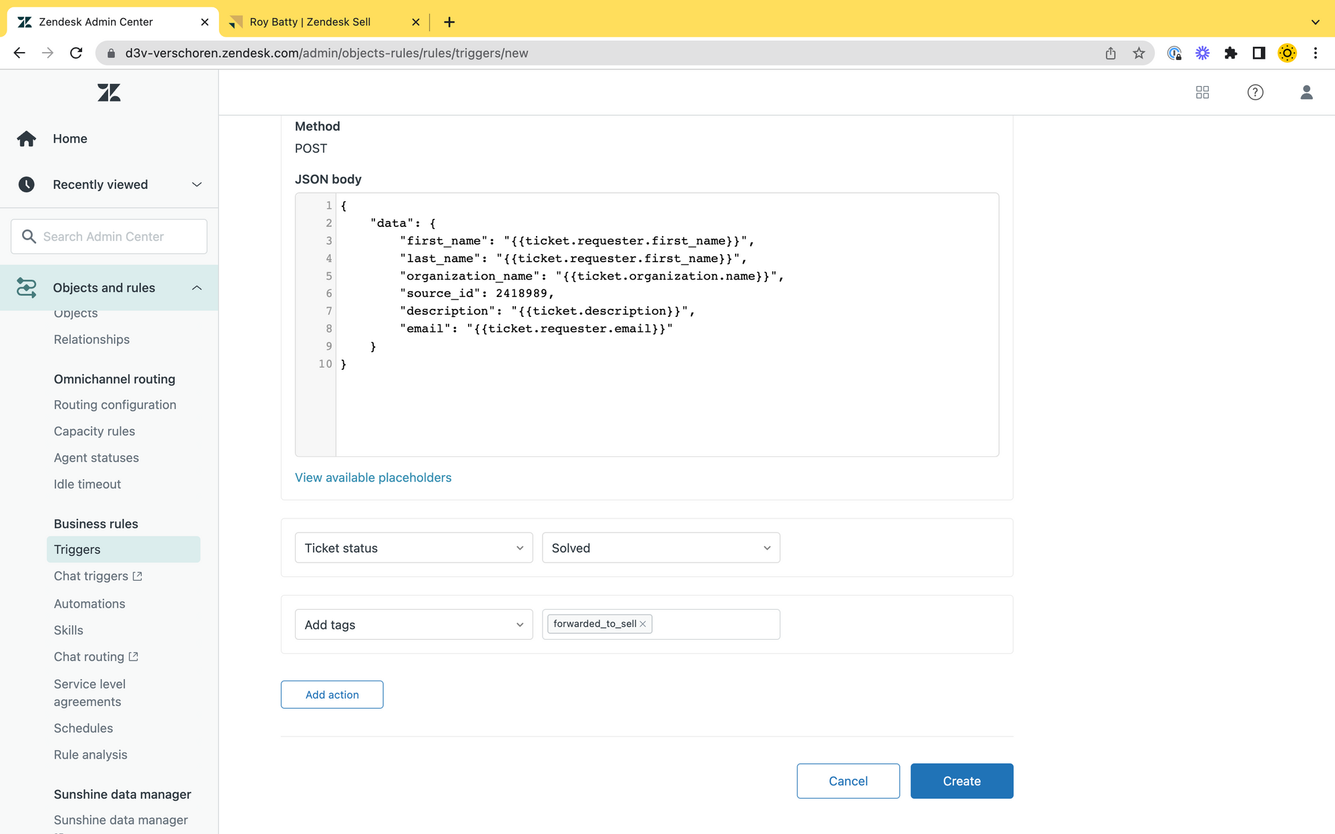The height and width of the screenshot is (834, 1335).
Task: Click the Add action button
Action: 332,695
